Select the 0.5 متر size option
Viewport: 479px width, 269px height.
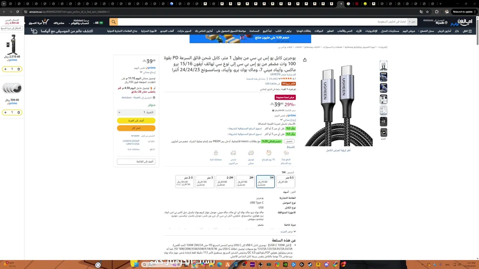point(285,182)
